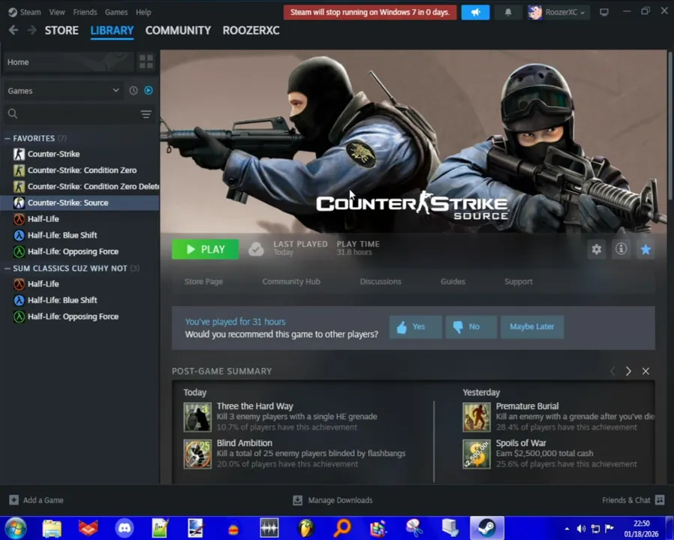674x540 pixels.
Task: Select Half-Life: Opposing Force under Sum Classics
Action: [80, 316]
